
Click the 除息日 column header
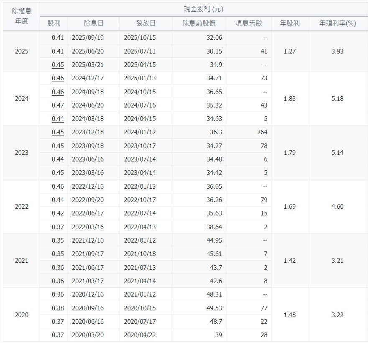click(94, 23)
